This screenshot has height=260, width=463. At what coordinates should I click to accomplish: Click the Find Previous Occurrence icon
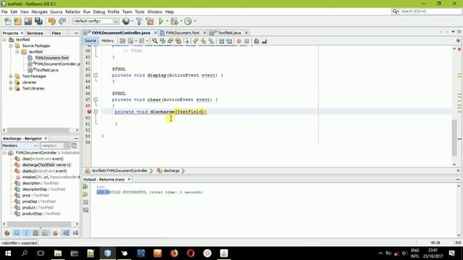pyautogui.click(x=162, y=41)
